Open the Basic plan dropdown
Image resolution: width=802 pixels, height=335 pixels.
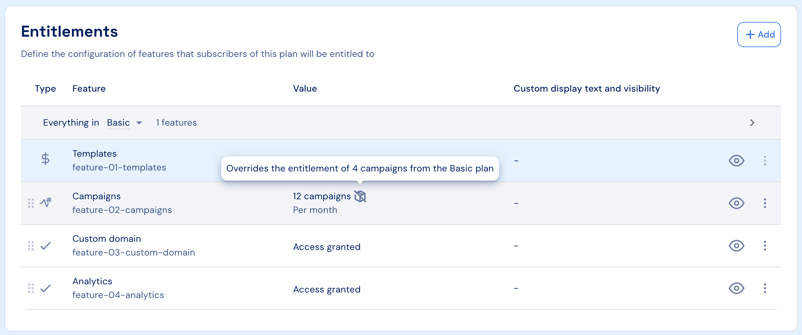pos(125,123)
